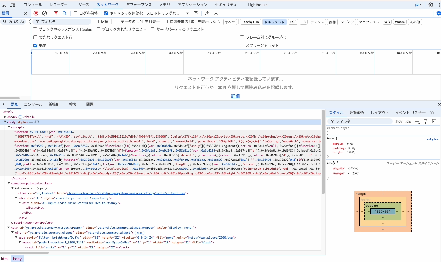
Task: Expand margin property in body rule
Action: point(348,144)
